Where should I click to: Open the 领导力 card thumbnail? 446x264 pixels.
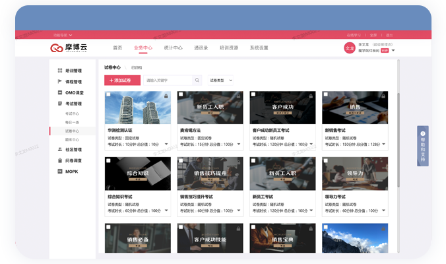pyautogui.click(x=355, y=174)
